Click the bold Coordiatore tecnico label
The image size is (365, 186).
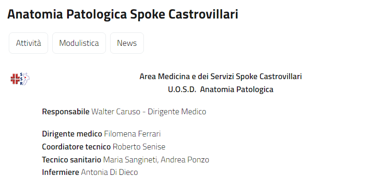click(x=76, y=147)
